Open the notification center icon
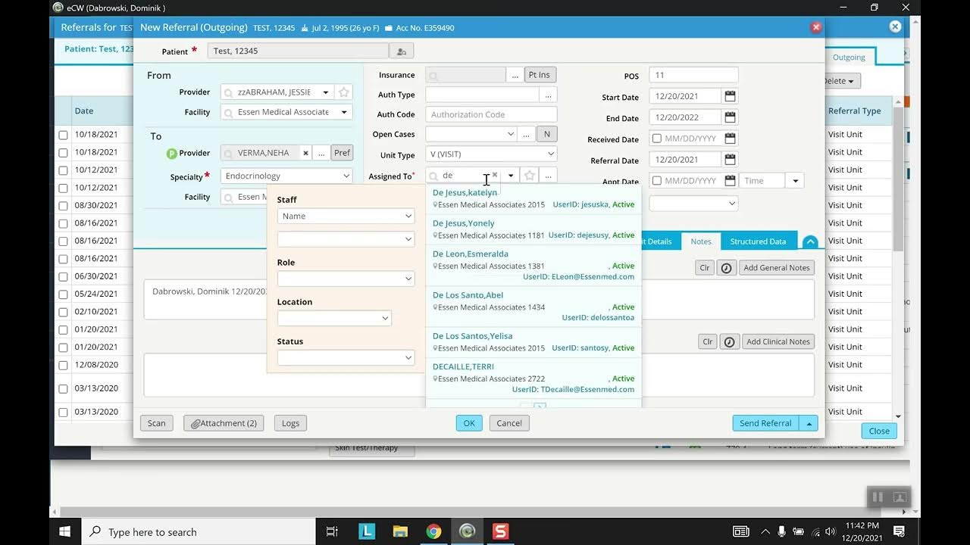970x545 pixels. 899,531
